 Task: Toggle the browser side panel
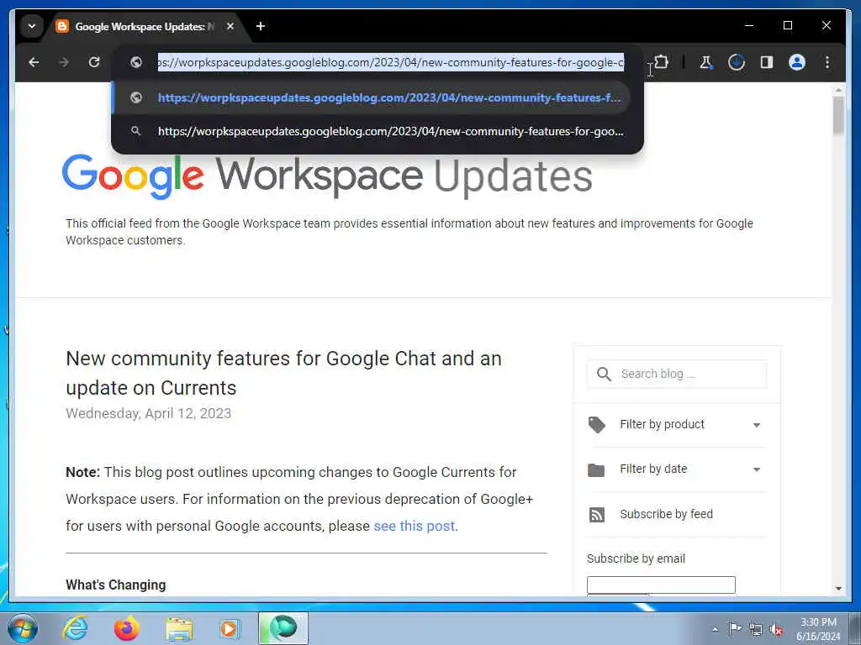tap(767, 62)
